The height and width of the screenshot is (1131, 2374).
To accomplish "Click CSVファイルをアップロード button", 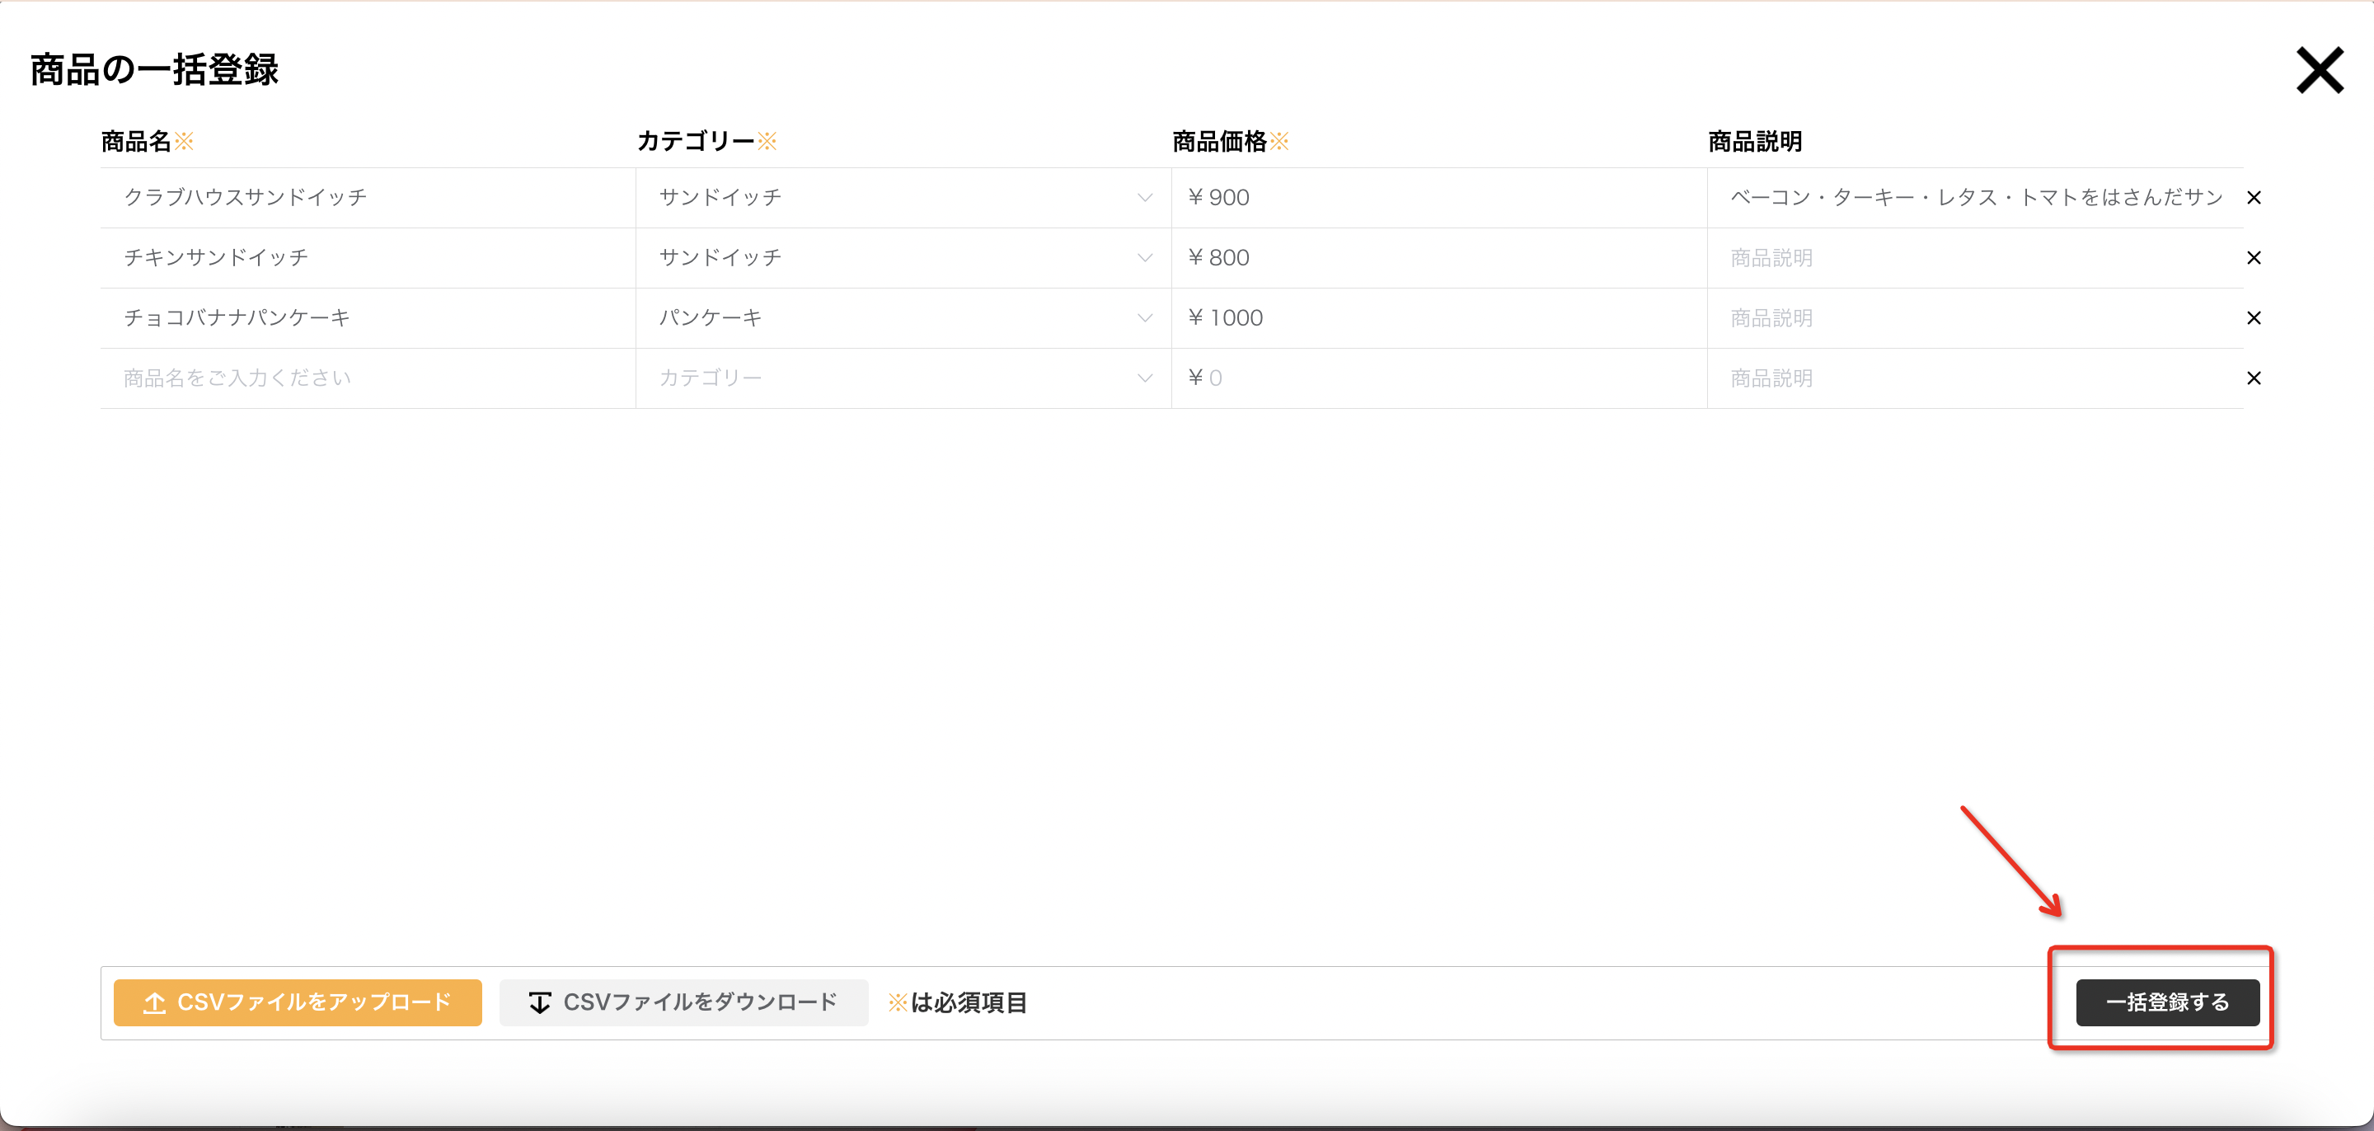I will 298,1002.
